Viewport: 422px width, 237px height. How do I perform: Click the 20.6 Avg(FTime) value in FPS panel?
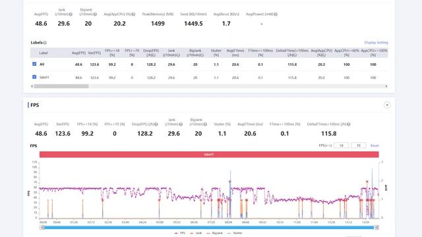[x=250, y=134]
